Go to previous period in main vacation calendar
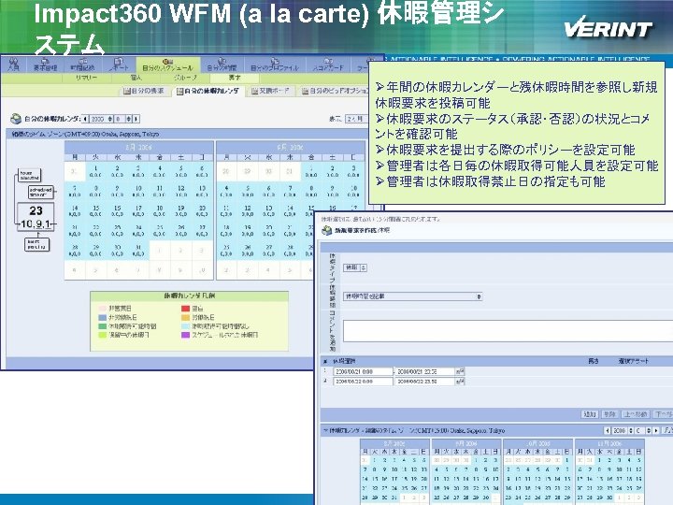673x505 pixels. pos(85,119)
